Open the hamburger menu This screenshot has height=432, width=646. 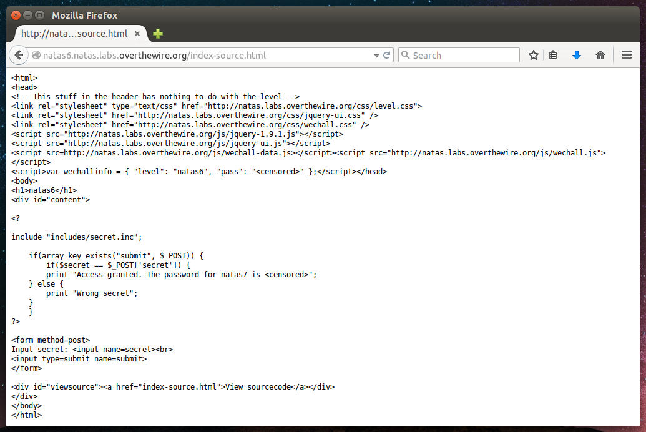[x=627, y=56]
